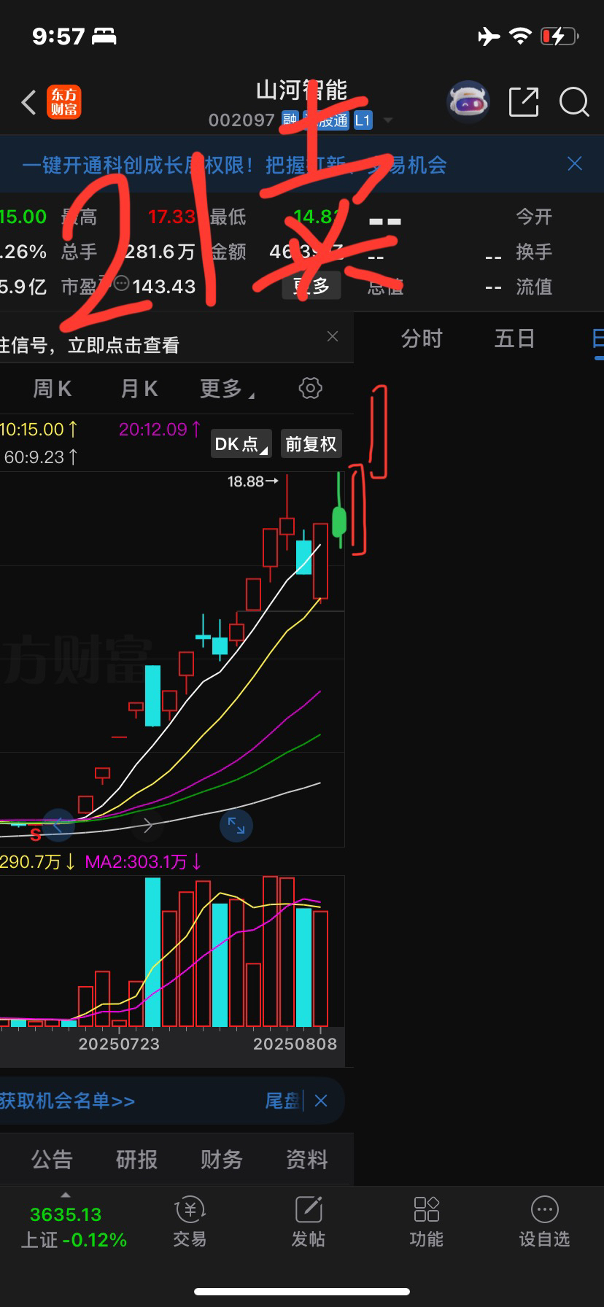
Task: Open the 更多 chart period dropdown
Action: coord(227,389)
